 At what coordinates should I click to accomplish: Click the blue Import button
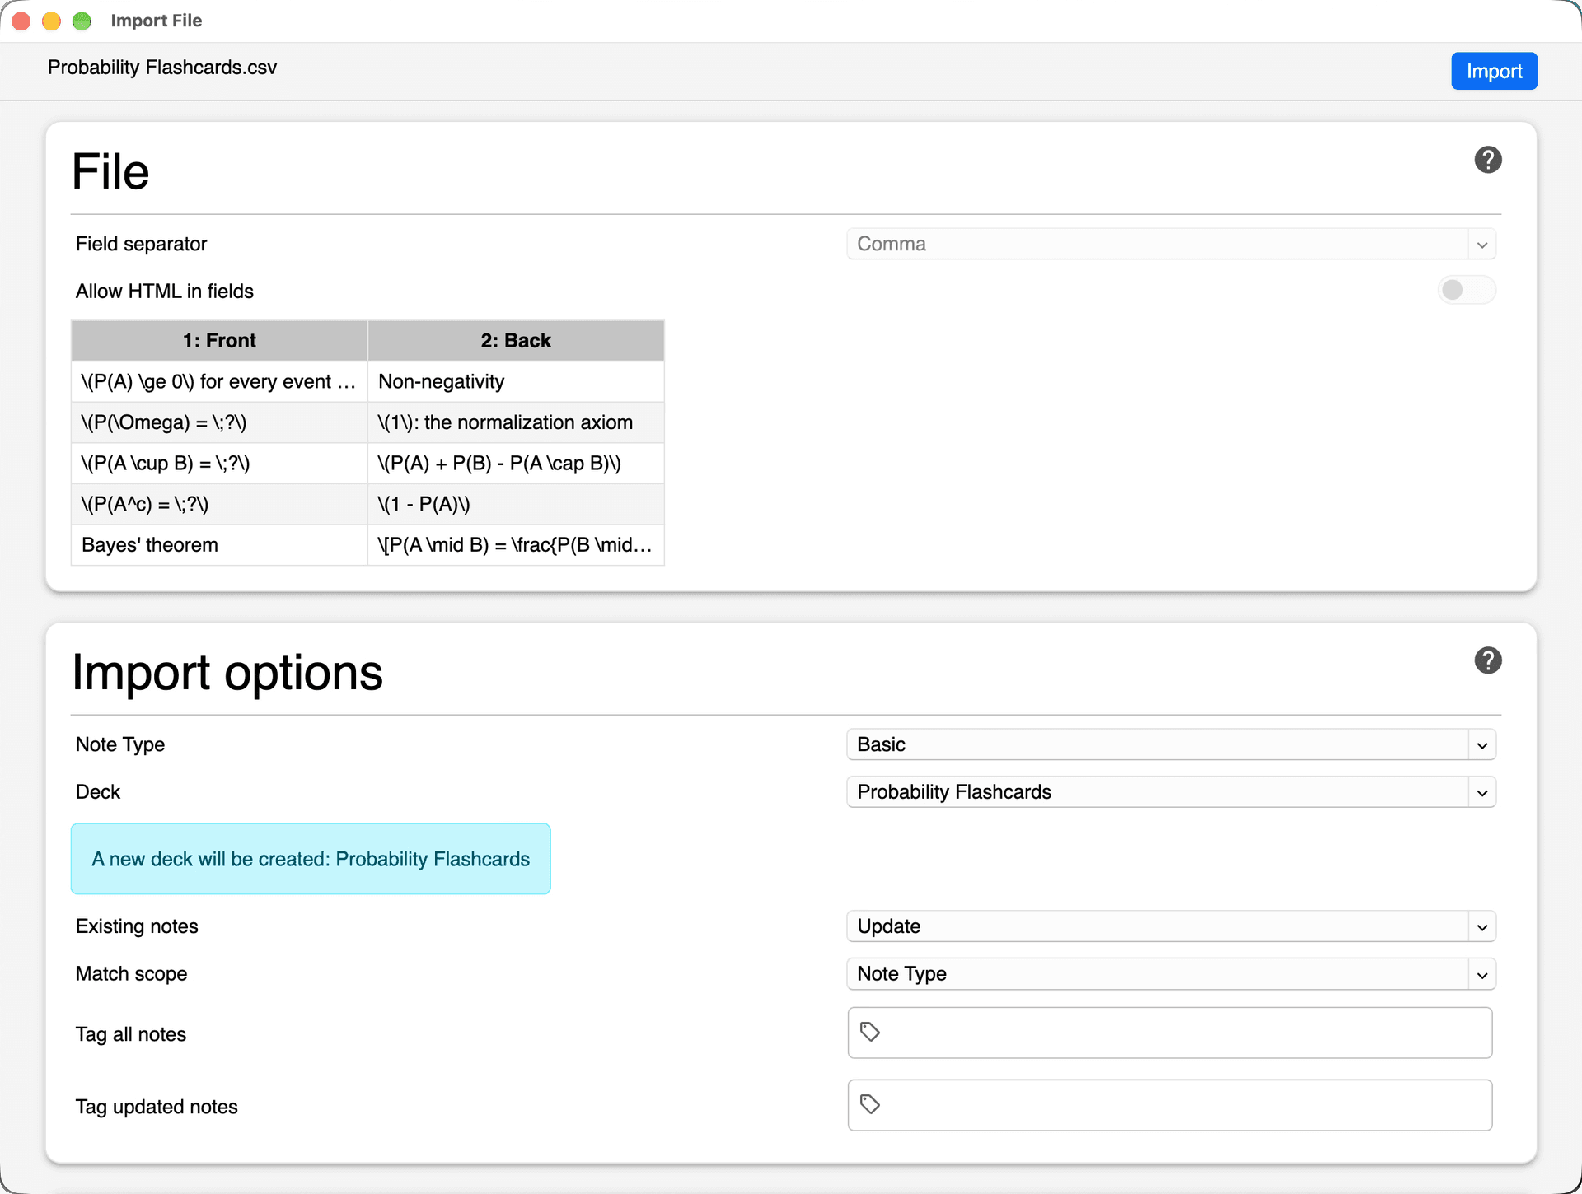(x=1494, y=71)
